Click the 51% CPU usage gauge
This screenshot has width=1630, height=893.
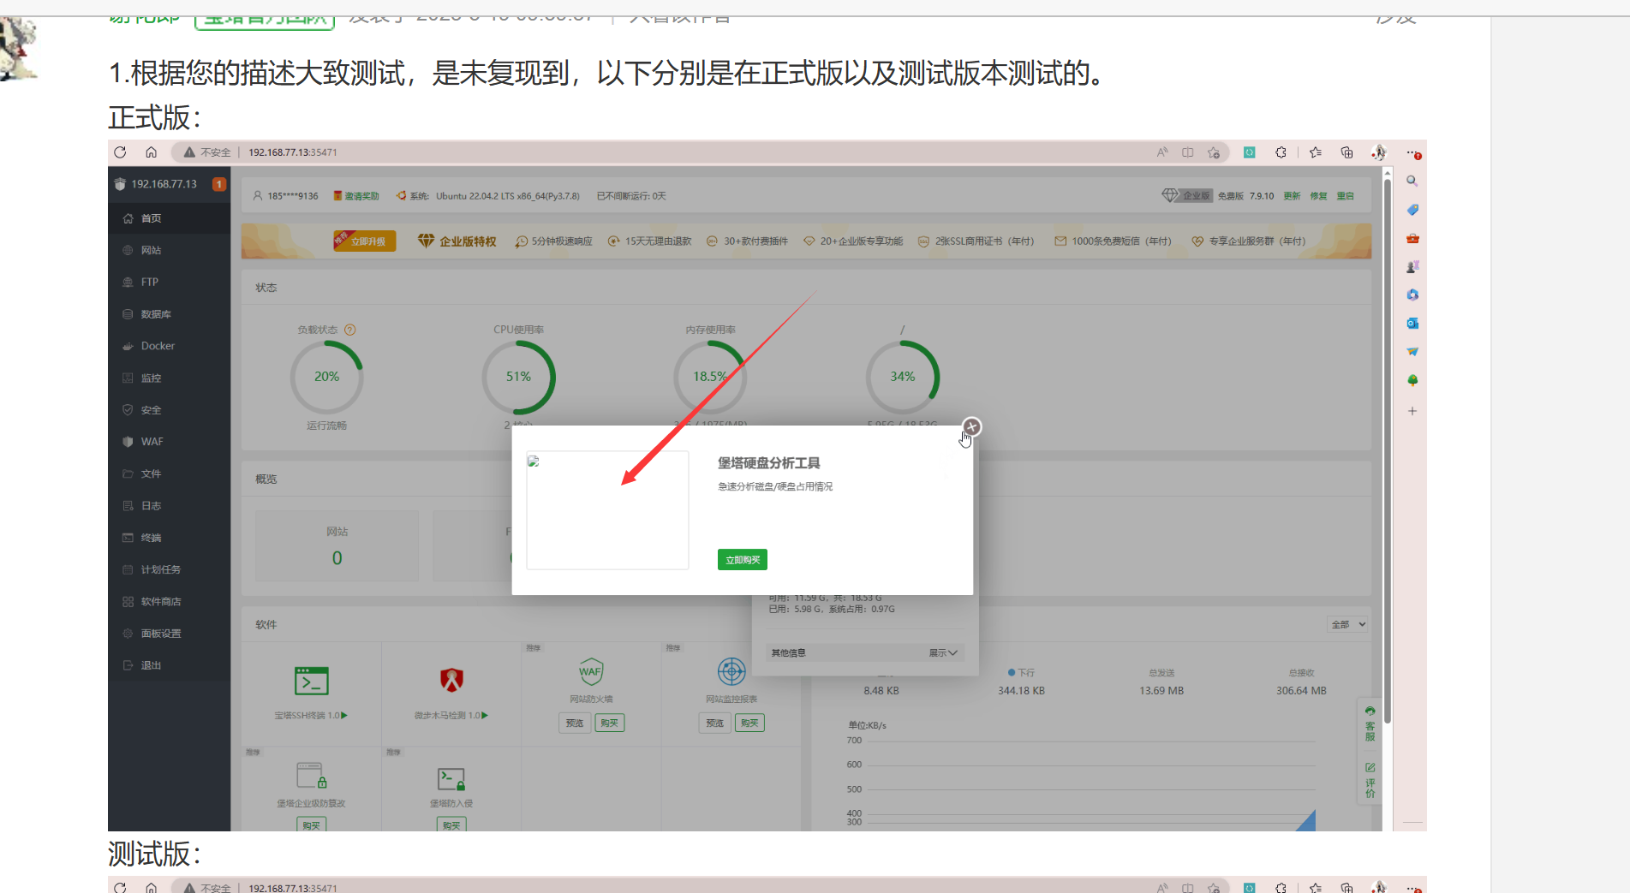(518, 377)
